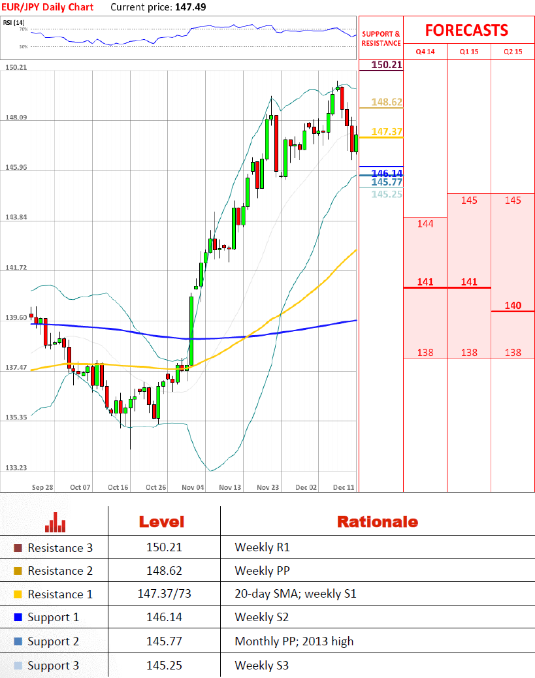Click the Resistance 1 row label
The image size is (535, 678).
pyautogui.click(x=60, y=594)
